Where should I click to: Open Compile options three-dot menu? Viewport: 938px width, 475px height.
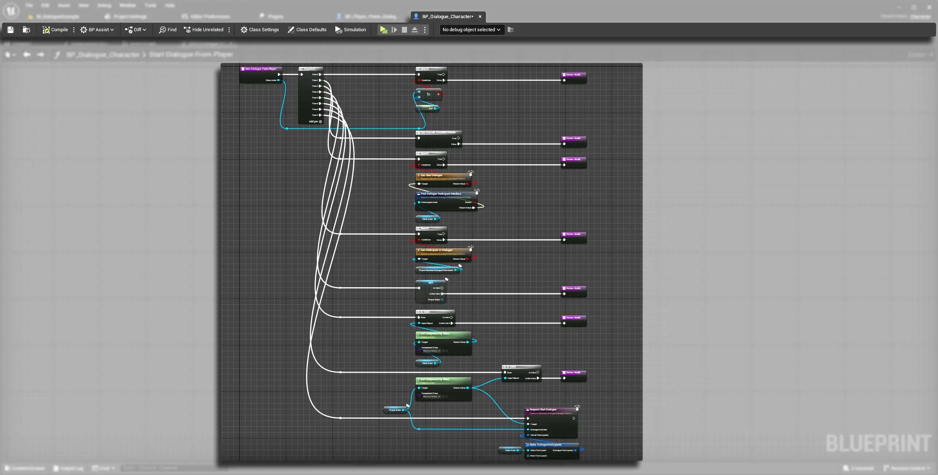tap(74, 30)
